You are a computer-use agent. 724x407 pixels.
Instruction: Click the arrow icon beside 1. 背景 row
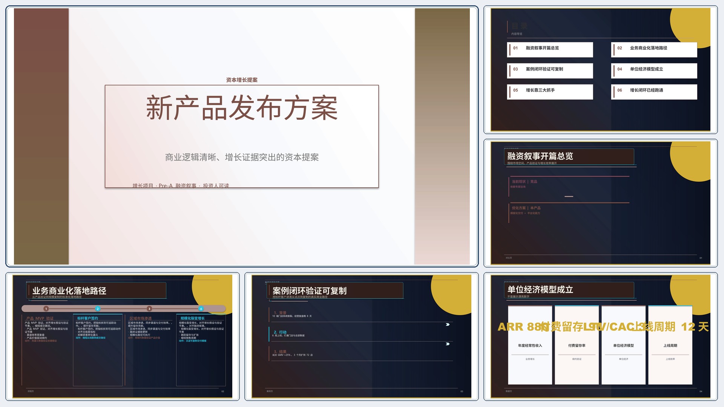point(448,324)
